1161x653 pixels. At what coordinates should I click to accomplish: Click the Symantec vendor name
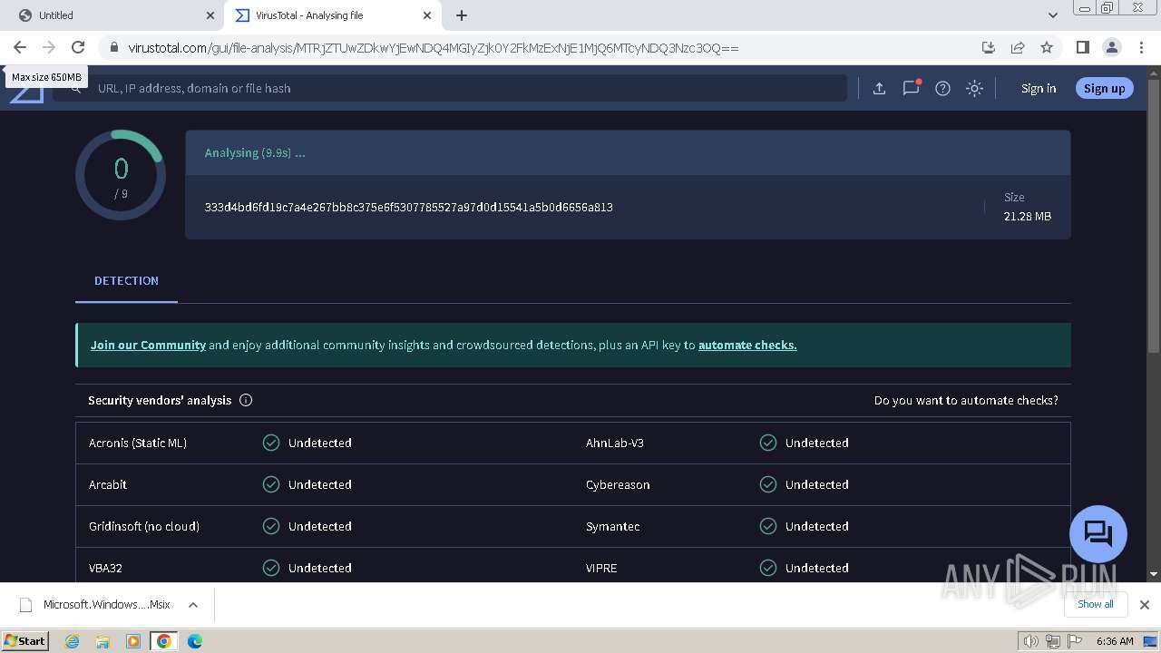pos(612,526)
